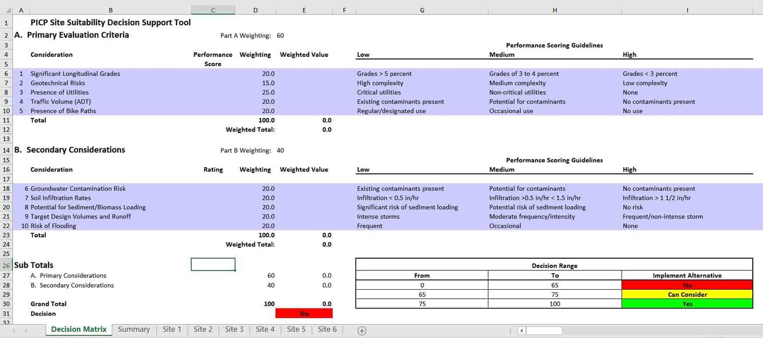Open the Site 6 sheet tab

point(327,329)
